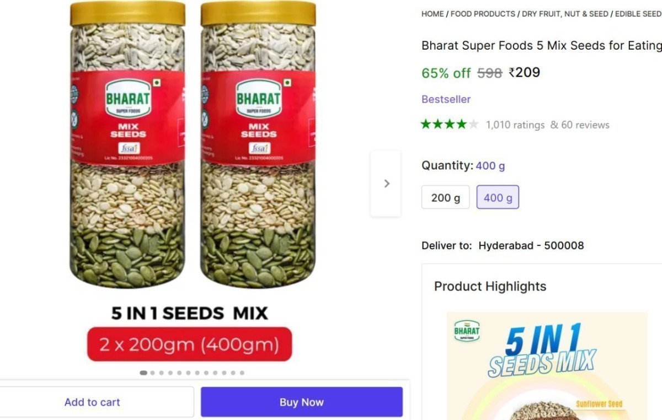Click the greyed-out fifth star
The width and height of the screenshot is (662, 420).
tap(473, 125)
